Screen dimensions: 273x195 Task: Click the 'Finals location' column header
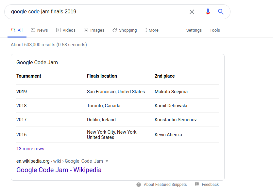click(x=102, y=76)
